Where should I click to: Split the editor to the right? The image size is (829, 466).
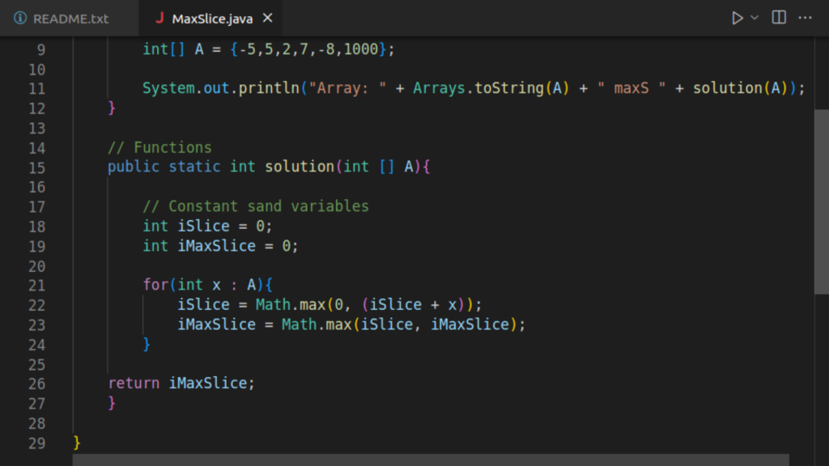779,18
